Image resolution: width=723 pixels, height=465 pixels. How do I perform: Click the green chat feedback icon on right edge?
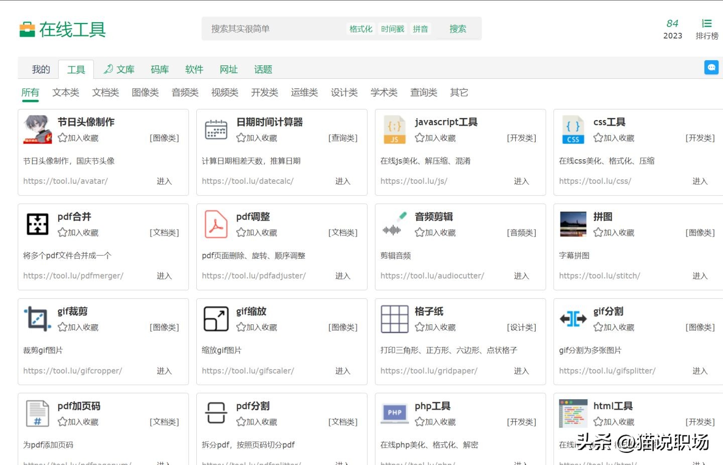[x=711, y=67]
